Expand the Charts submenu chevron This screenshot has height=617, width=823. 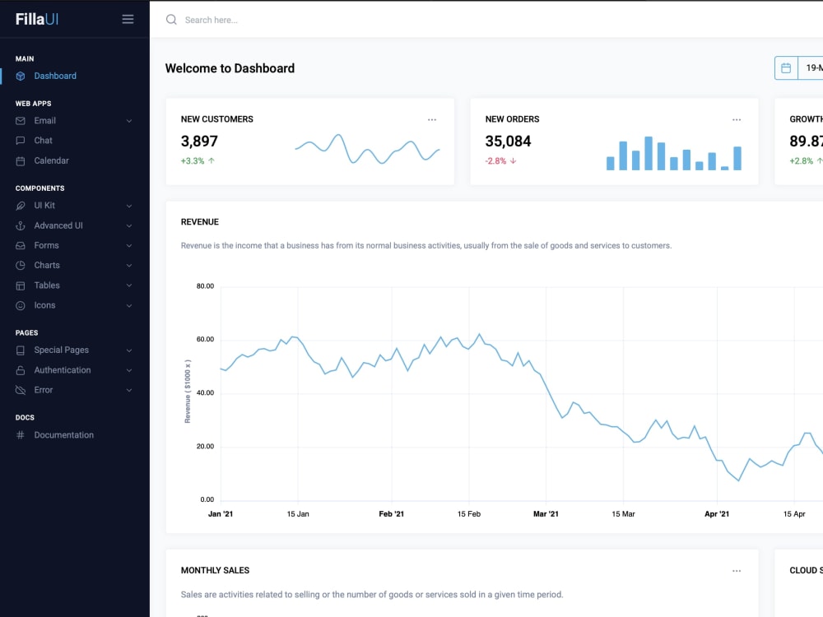click(129, 266)
